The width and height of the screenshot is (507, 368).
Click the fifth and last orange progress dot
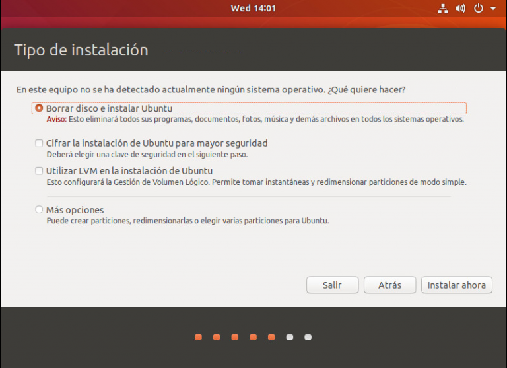coord(271,337)
